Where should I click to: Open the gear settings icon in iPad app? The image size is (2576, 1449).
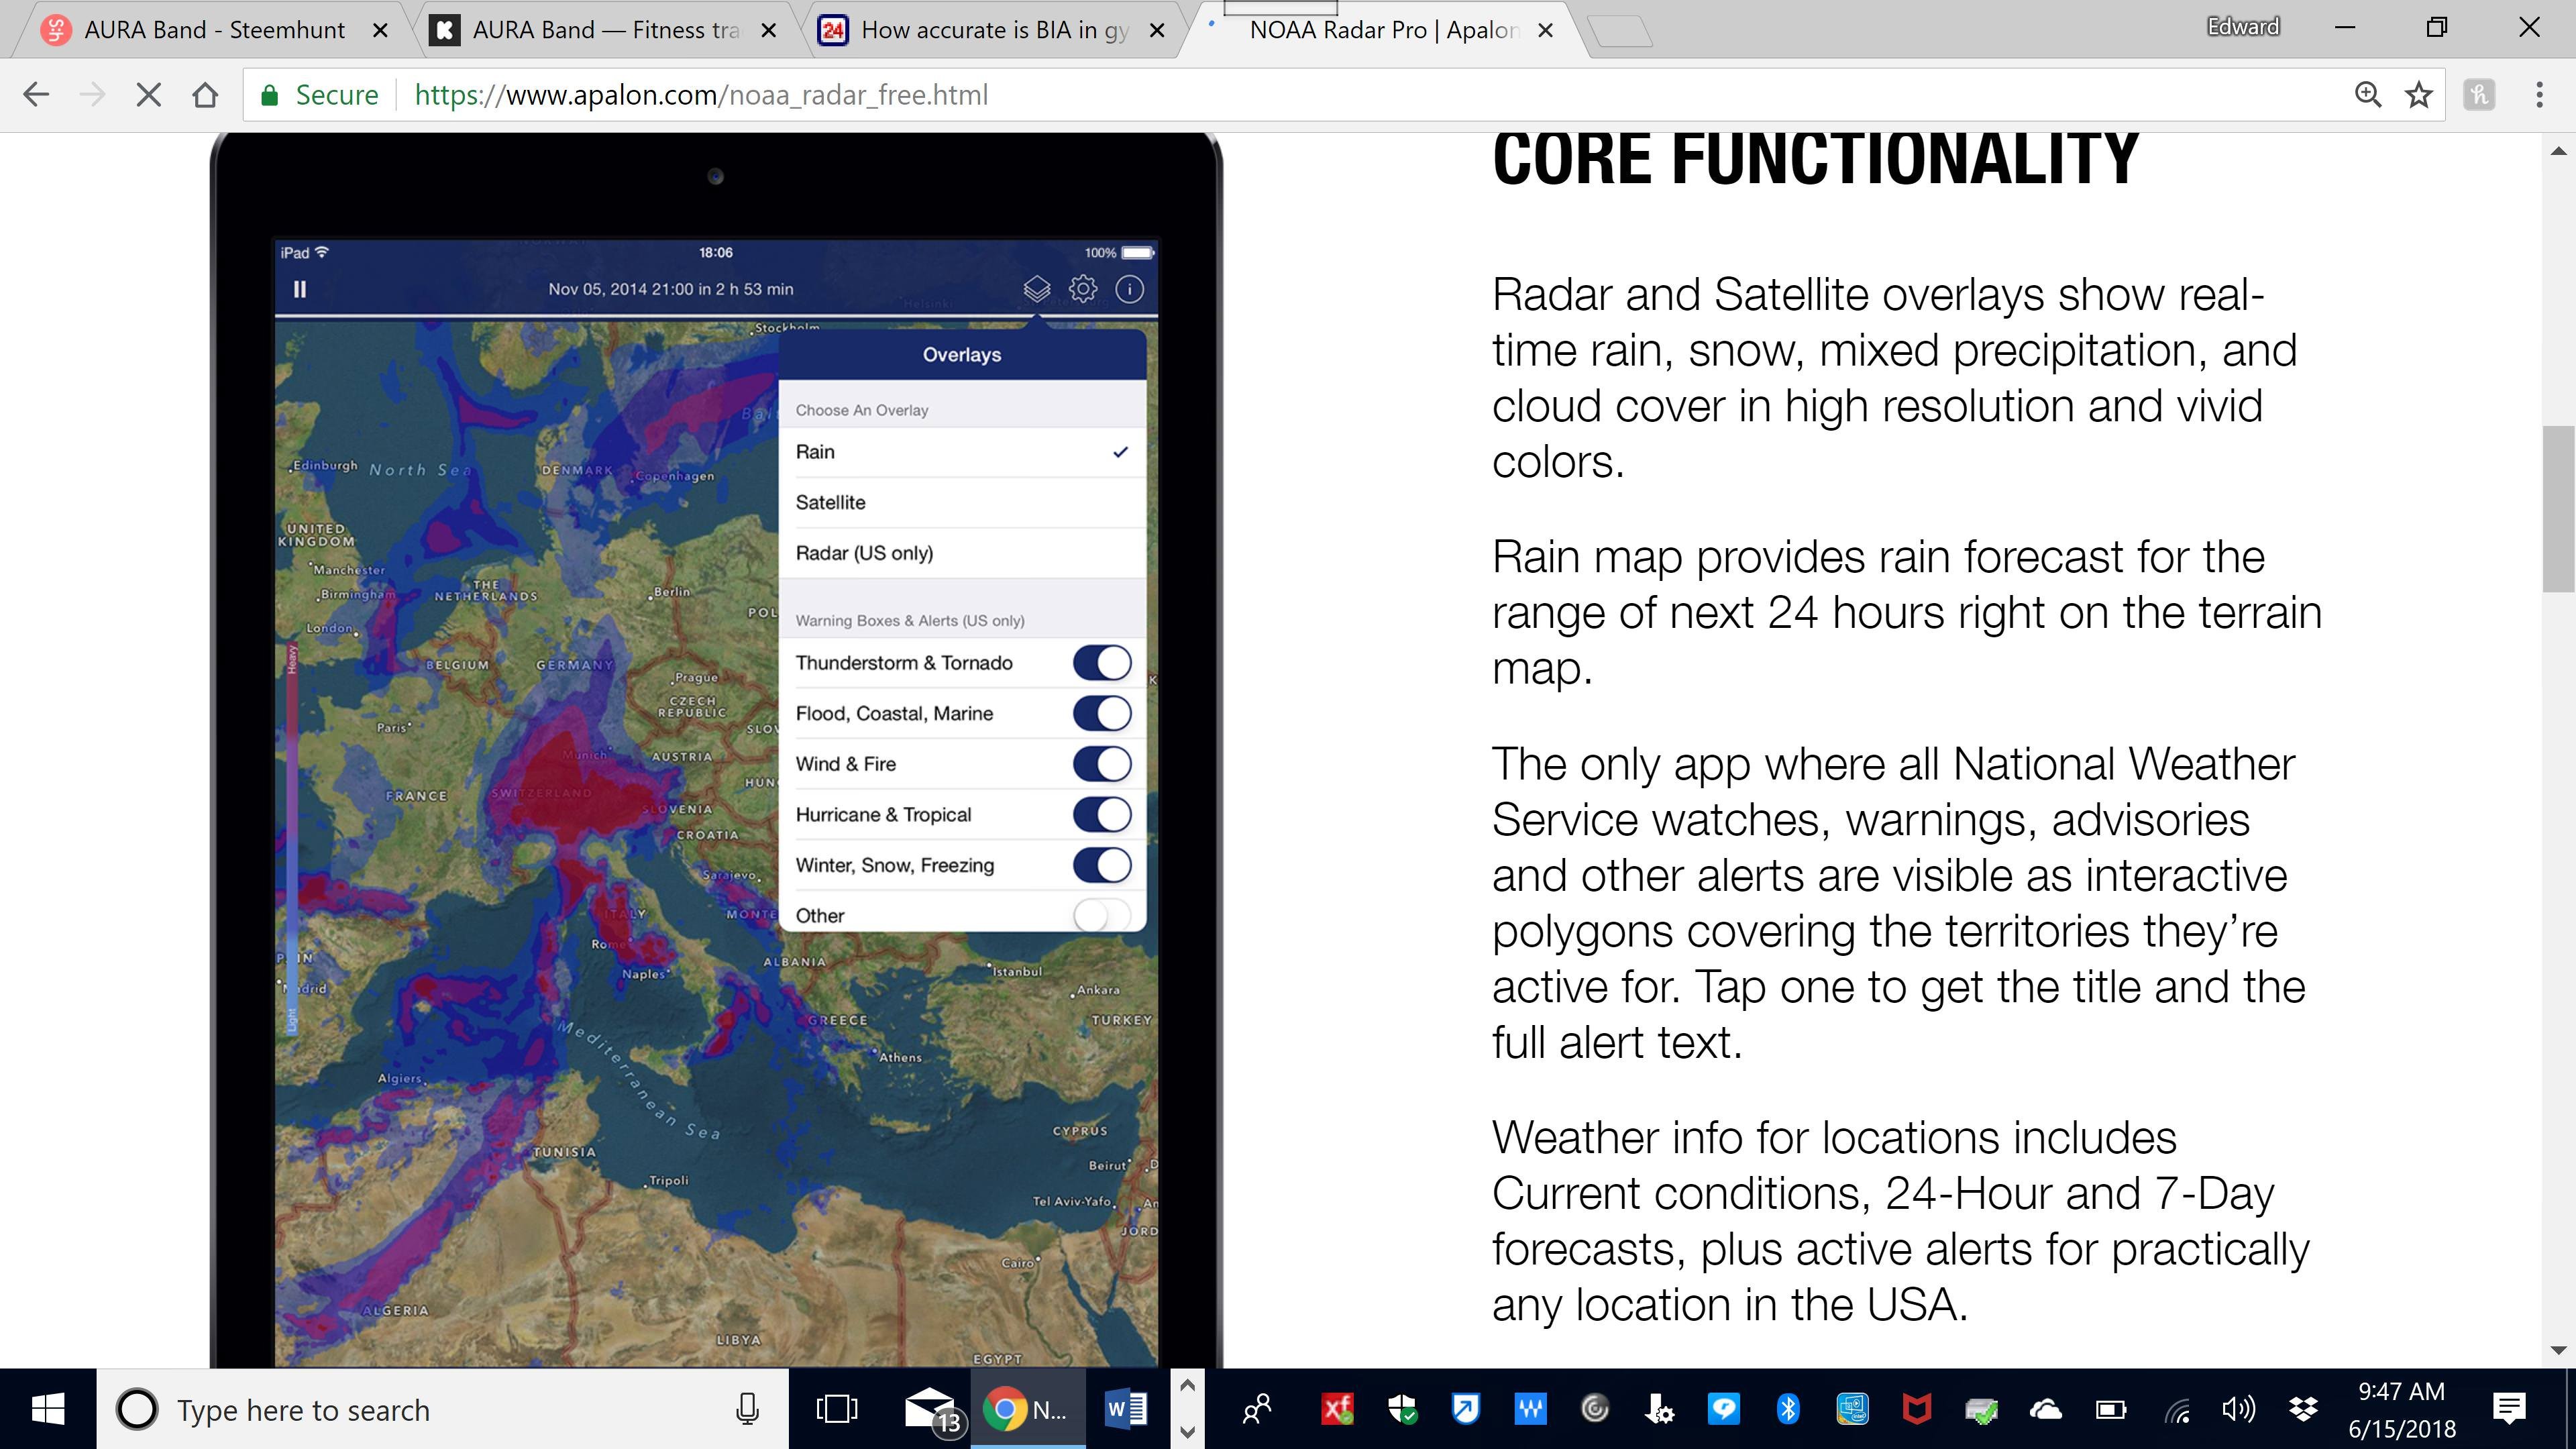pyautogui.click(x=1083, y=289)
